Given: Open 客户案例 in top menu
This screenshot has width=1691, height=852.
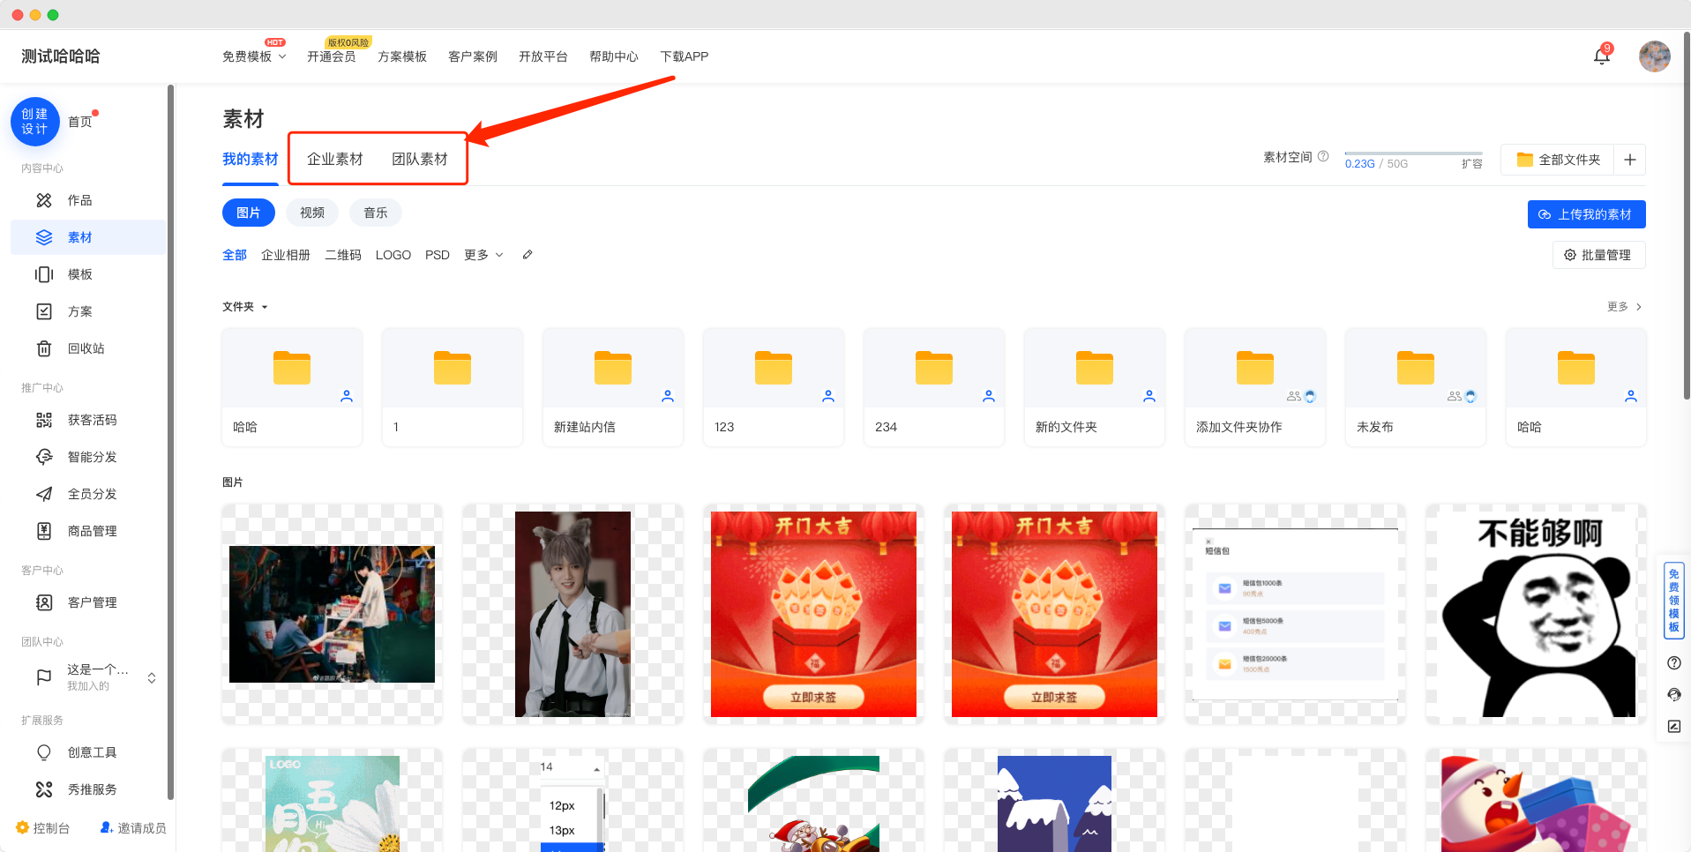Looking at the screenshot, I should [473, 56].
